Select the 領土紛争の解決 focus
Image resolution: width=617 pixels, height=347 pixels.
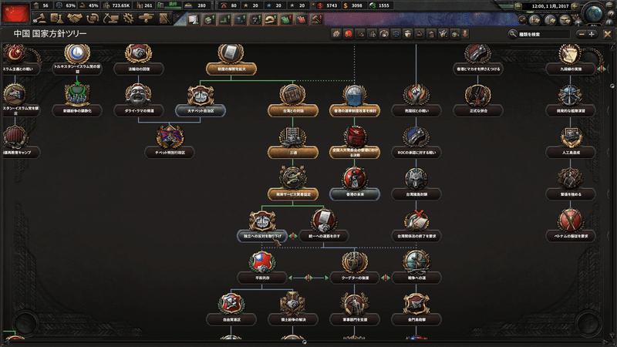pos(293,309)
